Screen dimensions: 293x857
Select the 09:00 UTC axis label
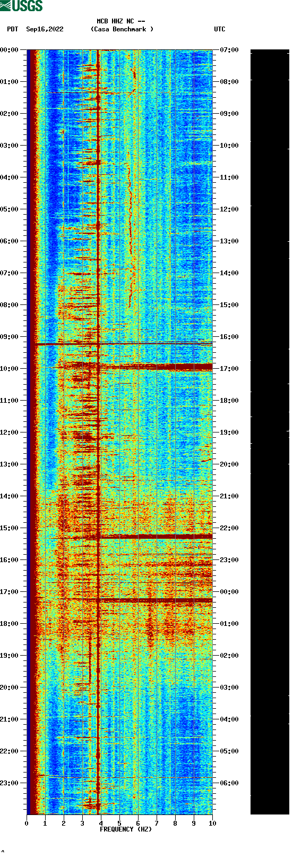click(x=229, y=114)
